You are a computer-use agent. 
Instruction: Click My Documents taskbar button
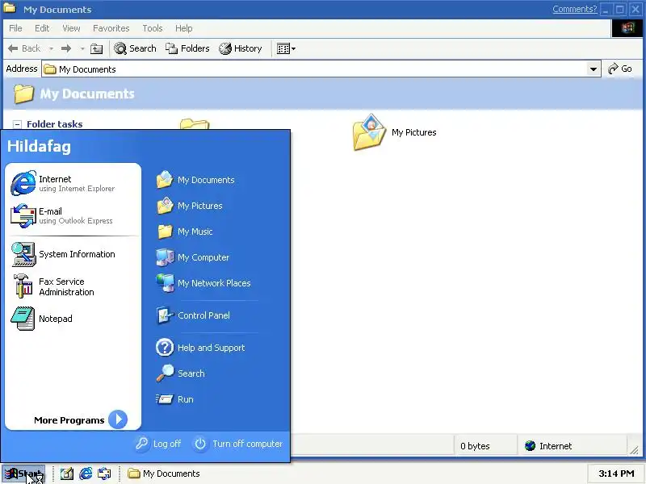164,474
